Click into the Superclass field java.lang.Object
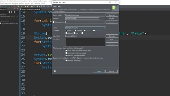Screen dimensions: 170x96 click(x=85, y=36)
